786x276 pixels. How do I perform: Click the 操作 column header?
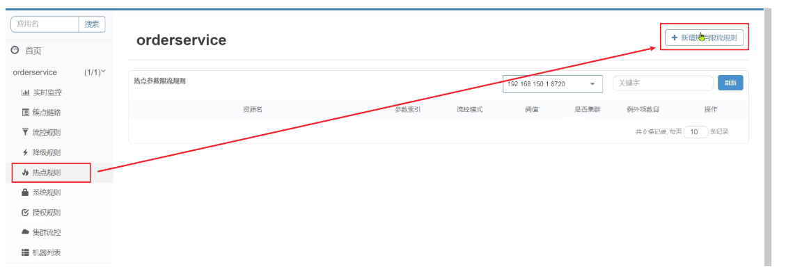[711, 110]
